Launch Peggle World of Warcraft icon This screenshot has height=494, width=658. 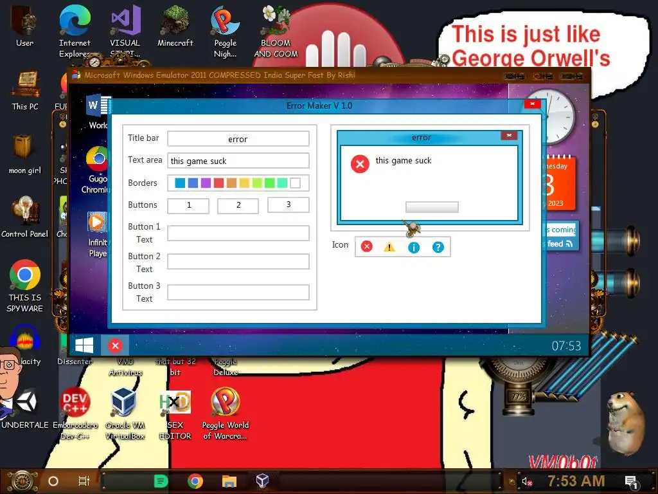pos(226,414)
